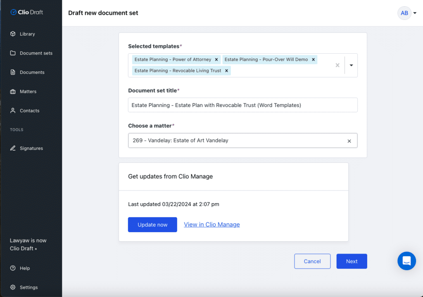Open View in Clio Manage link

211,224
